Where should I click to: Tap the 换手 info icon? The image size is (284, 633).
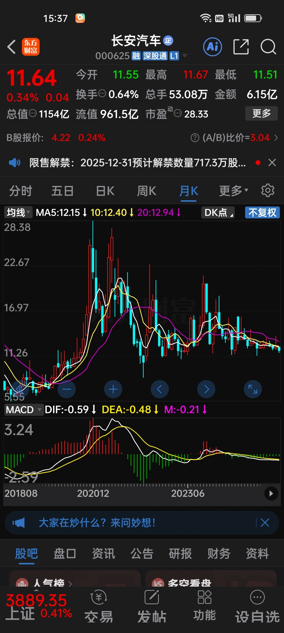click(102, 93)
